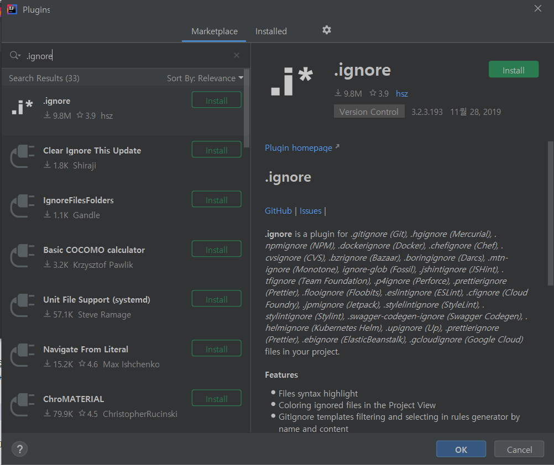Click the Unit File Support plugin icon

(x=22, y=305)
